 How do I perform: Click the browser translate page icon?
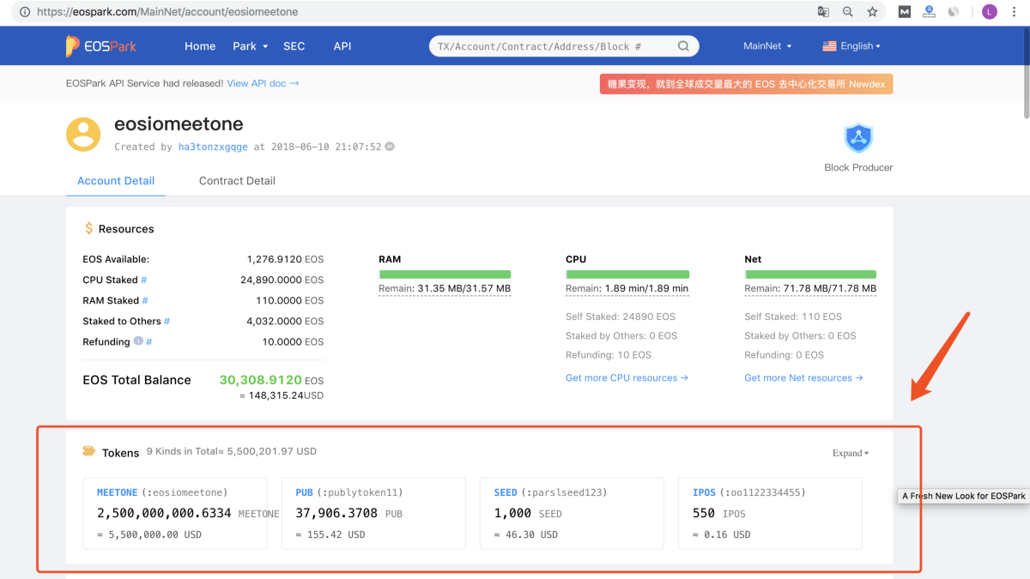[x=823, y=12]
